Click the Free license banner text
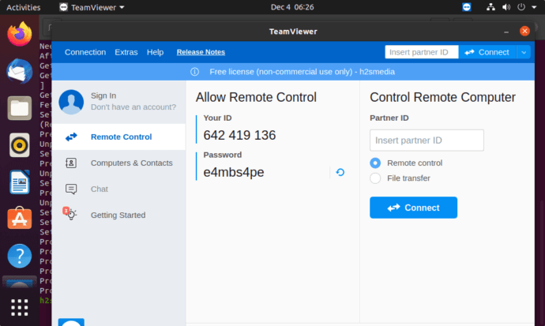The image size is (545, 326). (x=302, y=72)
